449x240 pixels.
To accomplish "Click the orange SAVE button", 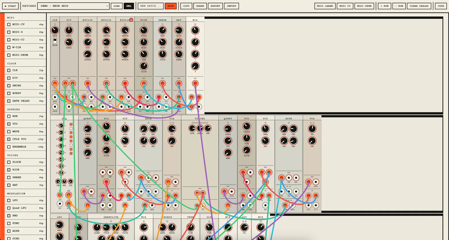I will point(171,6).
